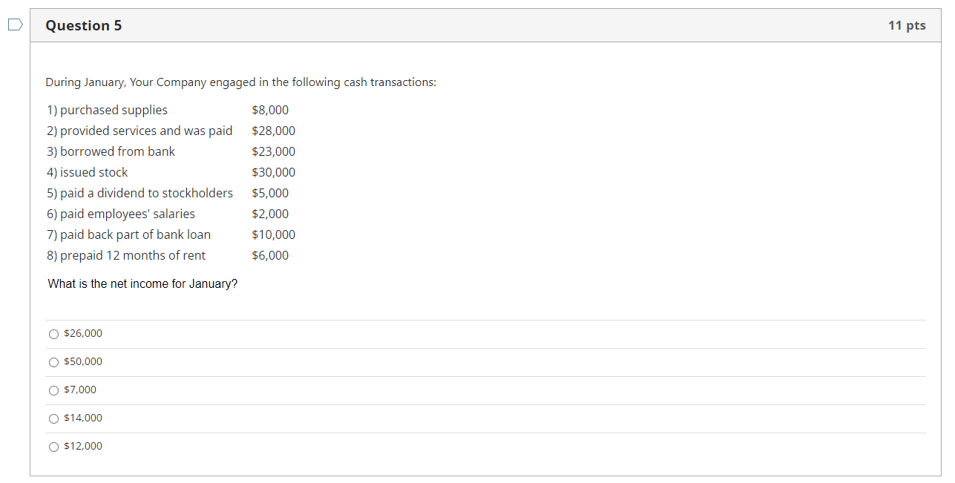Click the Question 5 heading
955x483 pixels.
[84, 25]
